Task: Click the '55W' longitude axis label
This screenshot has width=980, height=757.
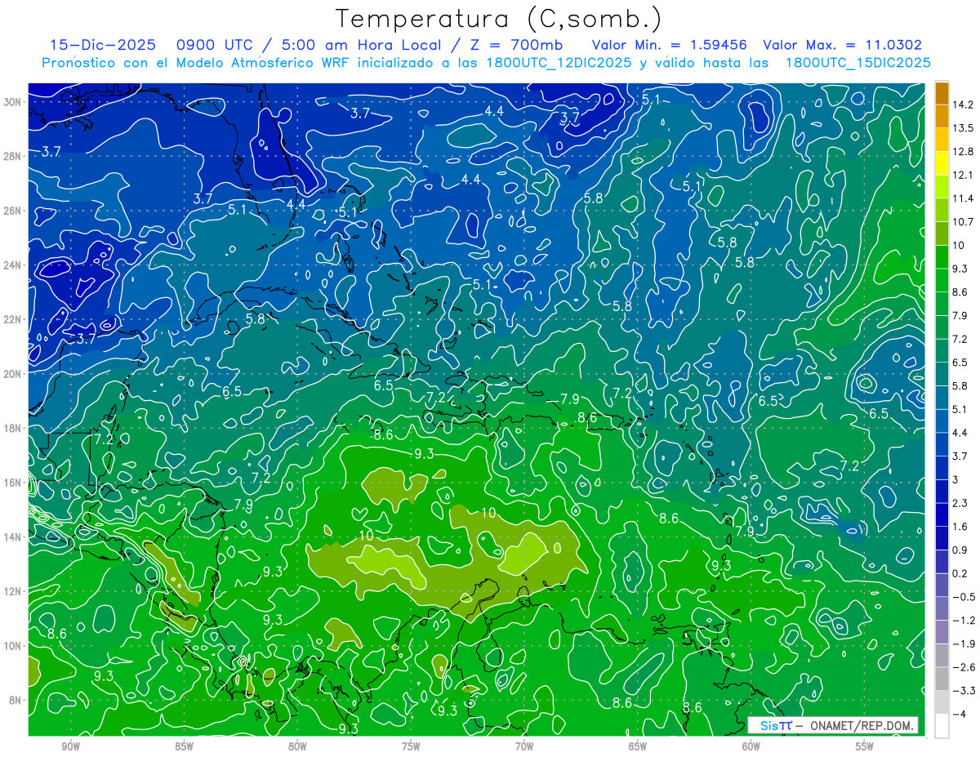Action: pos(865,746)
